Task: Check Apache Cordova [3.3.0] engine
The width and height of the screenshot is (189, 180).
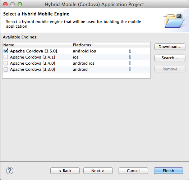Action: (x=6, y=69)
